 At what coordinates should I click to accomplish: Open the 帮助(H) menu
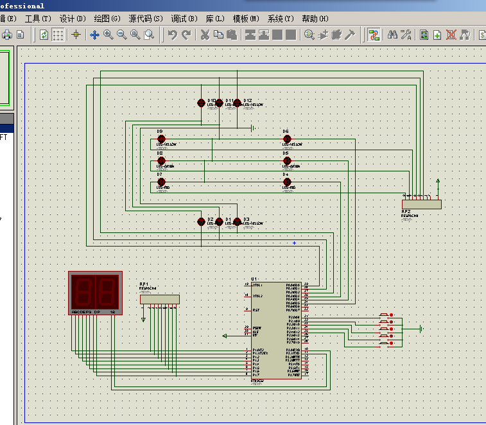[315, 19]
